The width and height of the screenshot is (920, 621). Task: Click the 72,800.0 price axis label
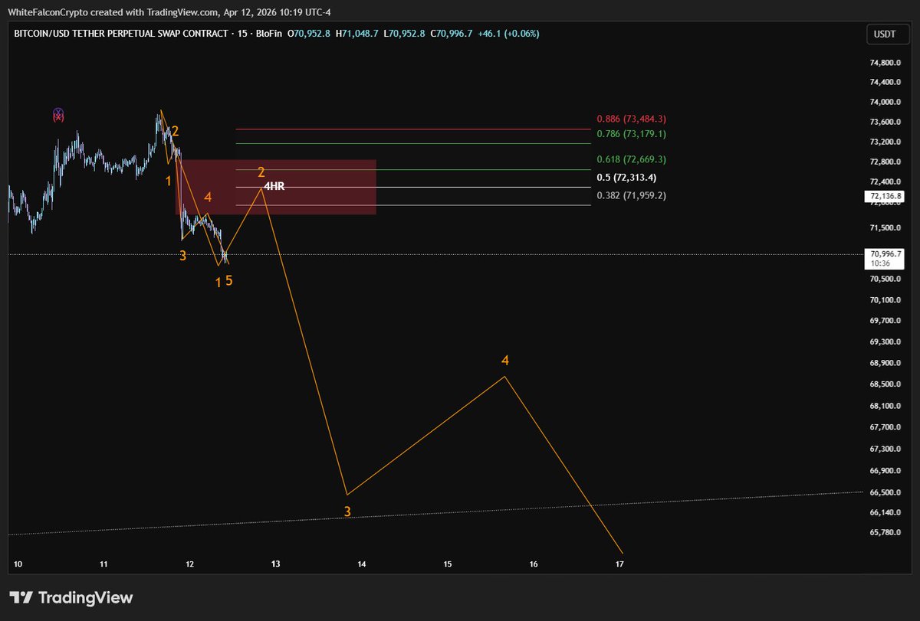coord(885,162)
